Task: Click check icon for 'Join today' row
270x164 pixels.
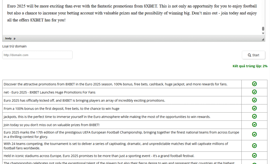Action: (x=254, y=124)
